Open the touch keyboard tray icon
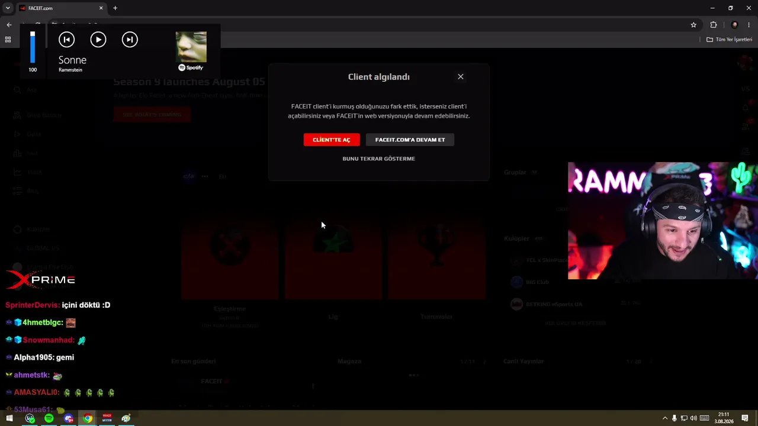Screen dimensions: 758x426 pos(705,418)
